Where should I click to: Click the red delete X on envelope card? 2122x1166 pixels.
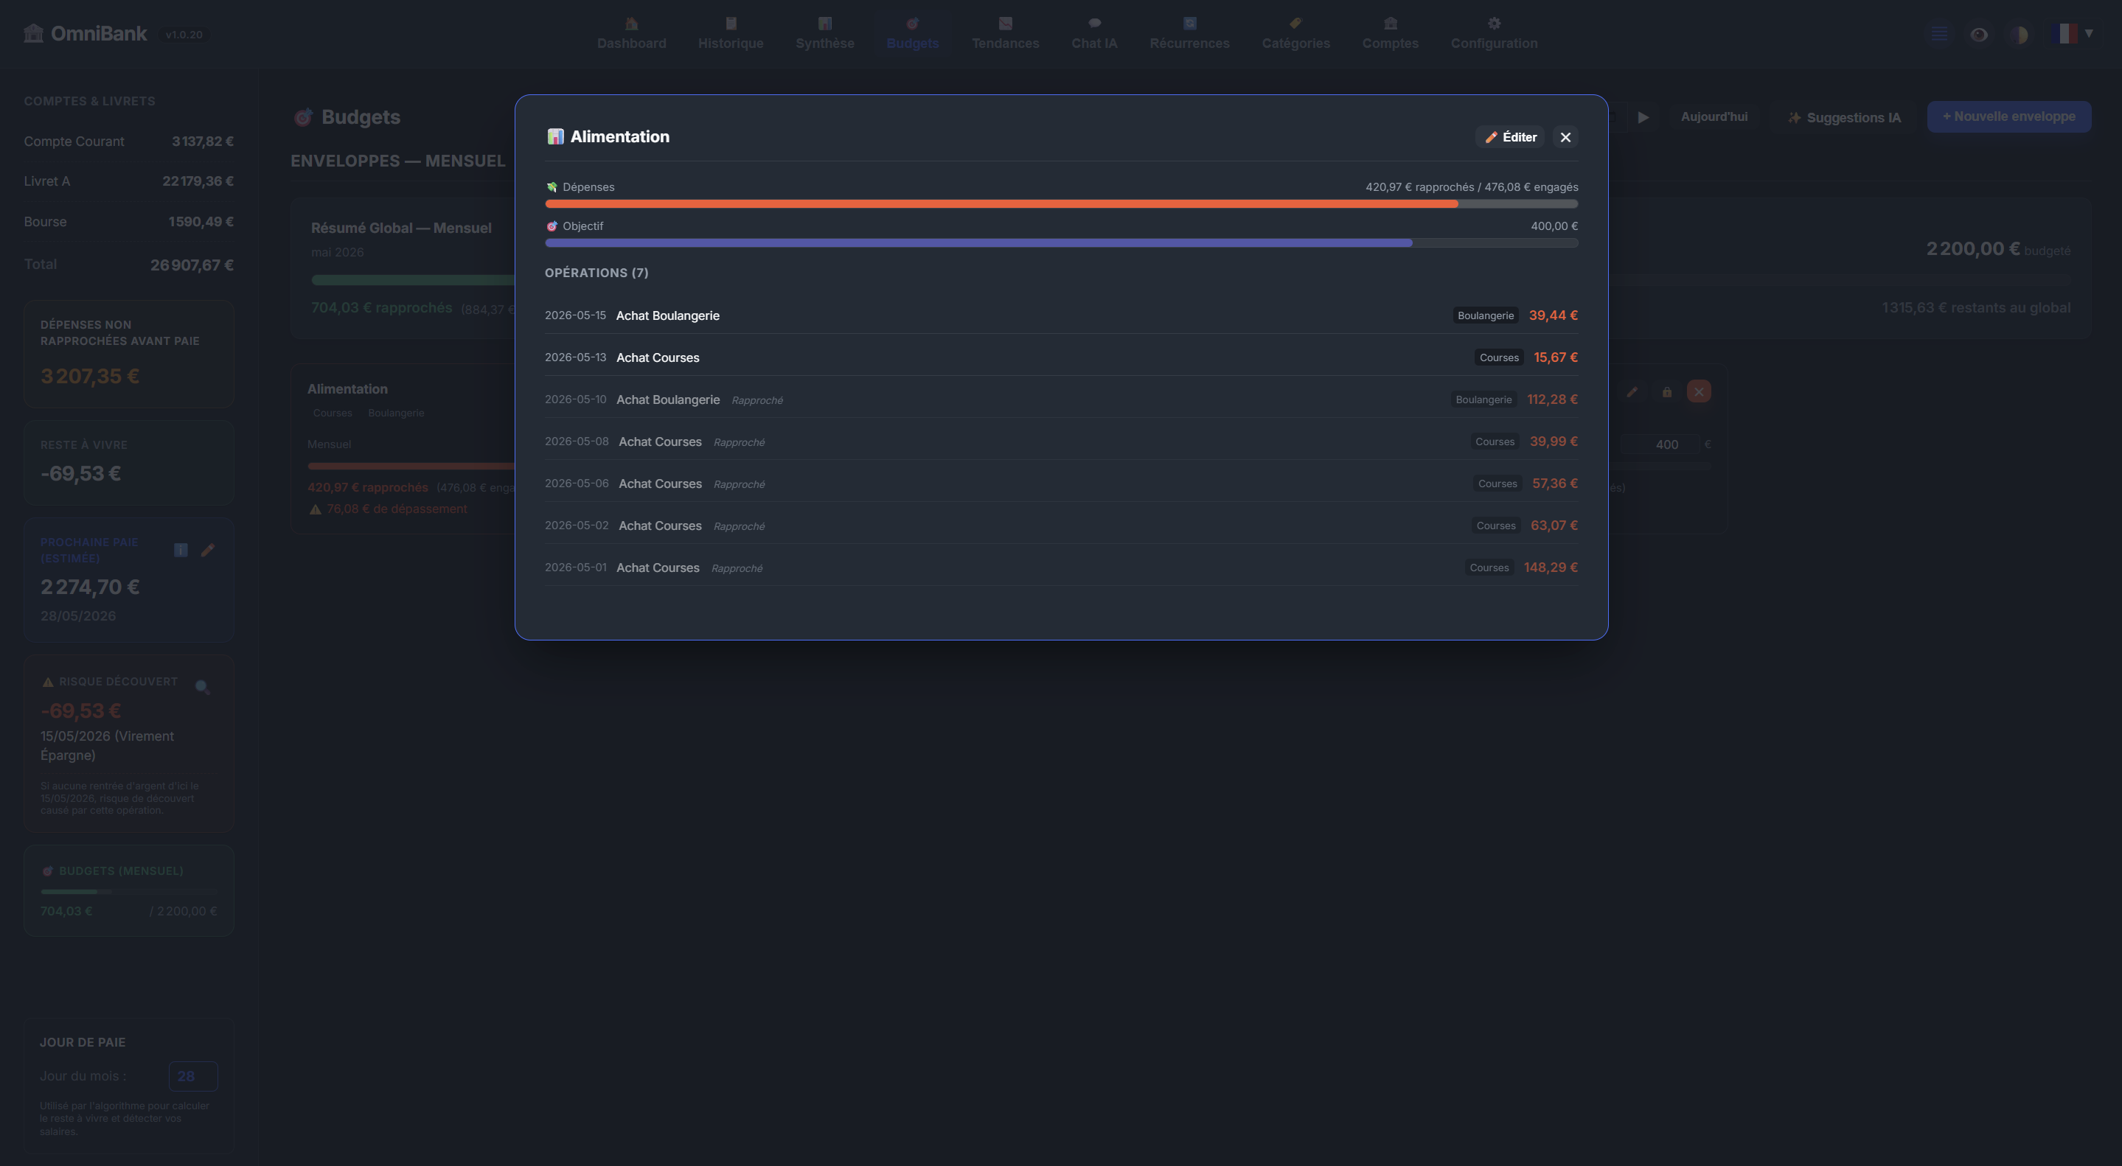(1699, 391)
